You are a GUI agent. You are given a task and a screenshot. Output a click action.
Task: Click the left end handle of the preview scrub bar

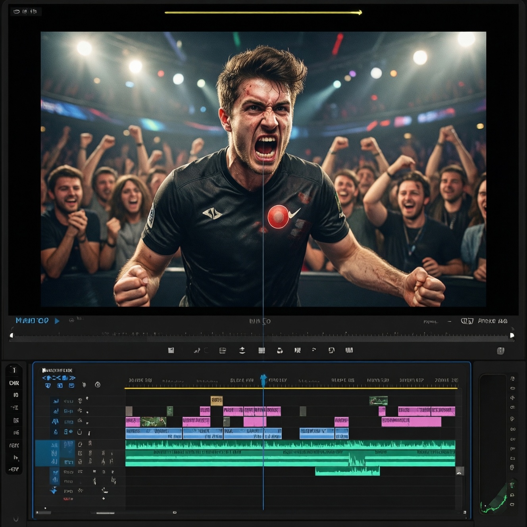pos(12,336)
